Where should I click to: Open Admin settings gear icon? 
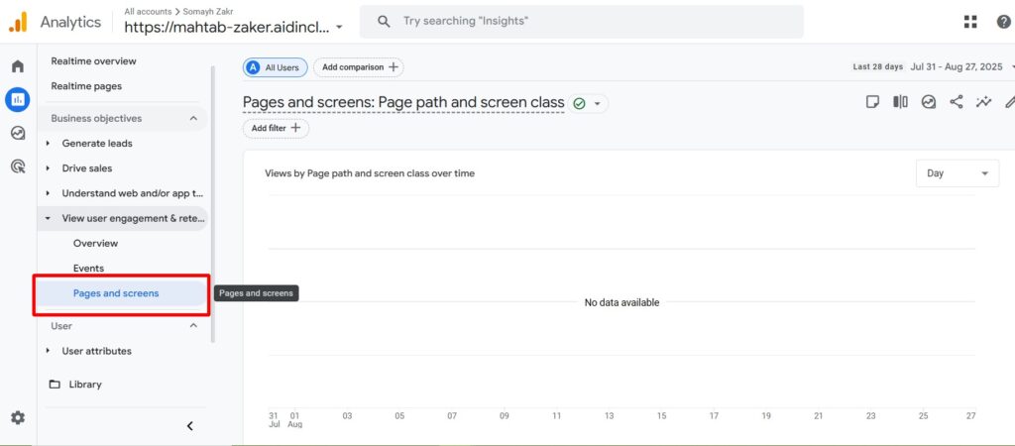pos(17,418)
